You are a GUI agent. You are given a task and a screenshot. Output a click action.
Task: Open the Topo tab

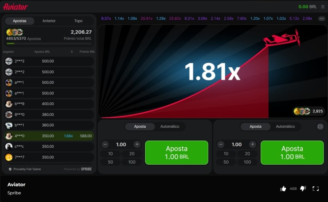pyautogui.click(x=78, y=21)
